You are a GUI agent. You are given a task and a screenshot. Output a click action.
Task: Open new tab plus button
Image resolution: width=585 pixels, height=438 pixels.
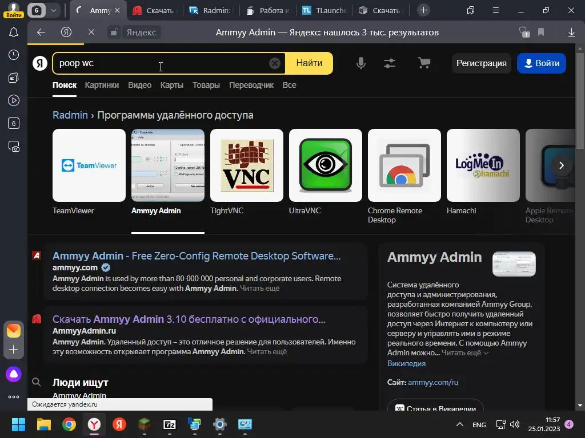[423, 10]
